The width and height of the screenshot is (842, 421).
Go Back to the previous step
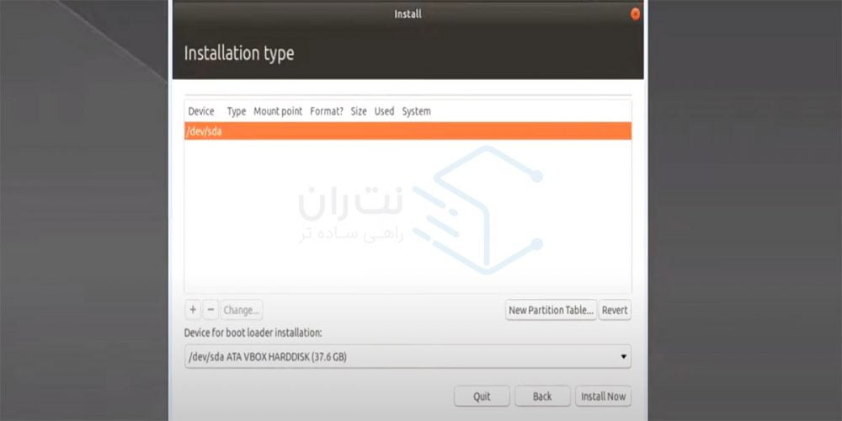tap(542, 397)
